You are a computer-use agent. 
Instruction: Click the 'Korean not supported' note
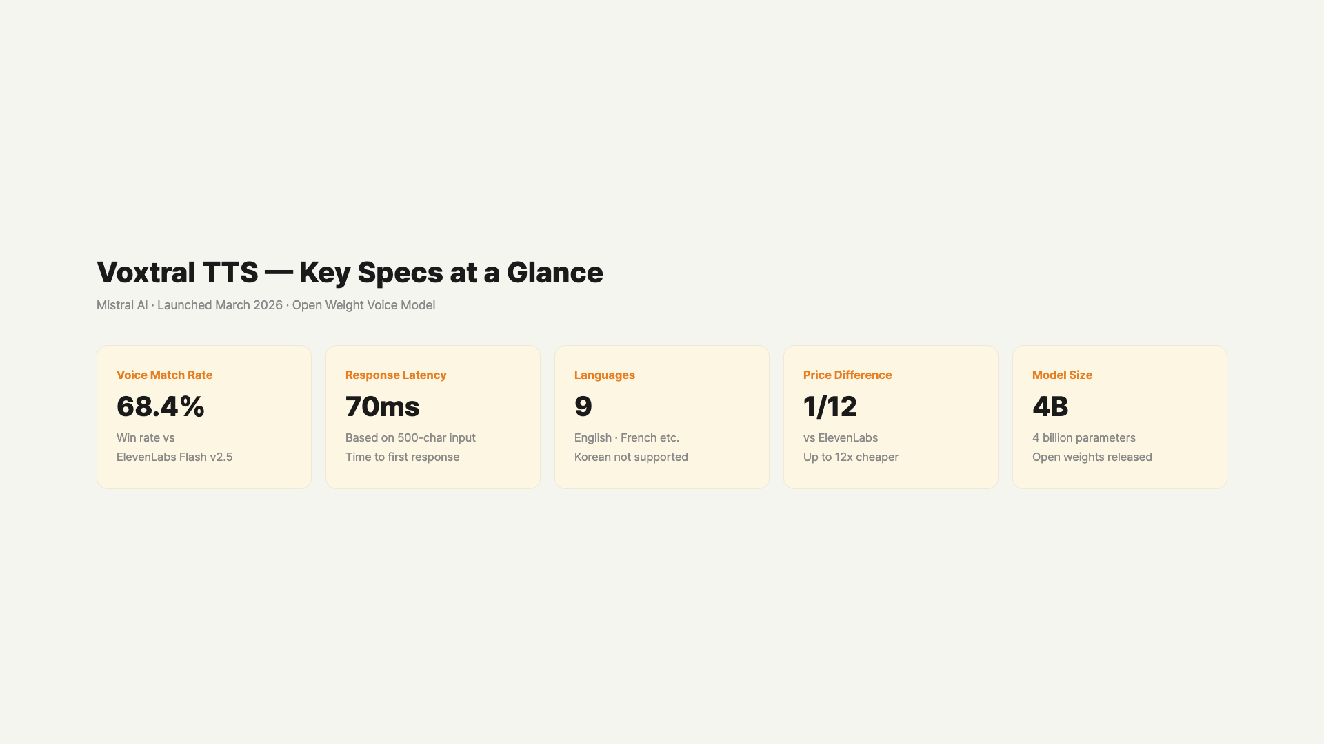631,457
